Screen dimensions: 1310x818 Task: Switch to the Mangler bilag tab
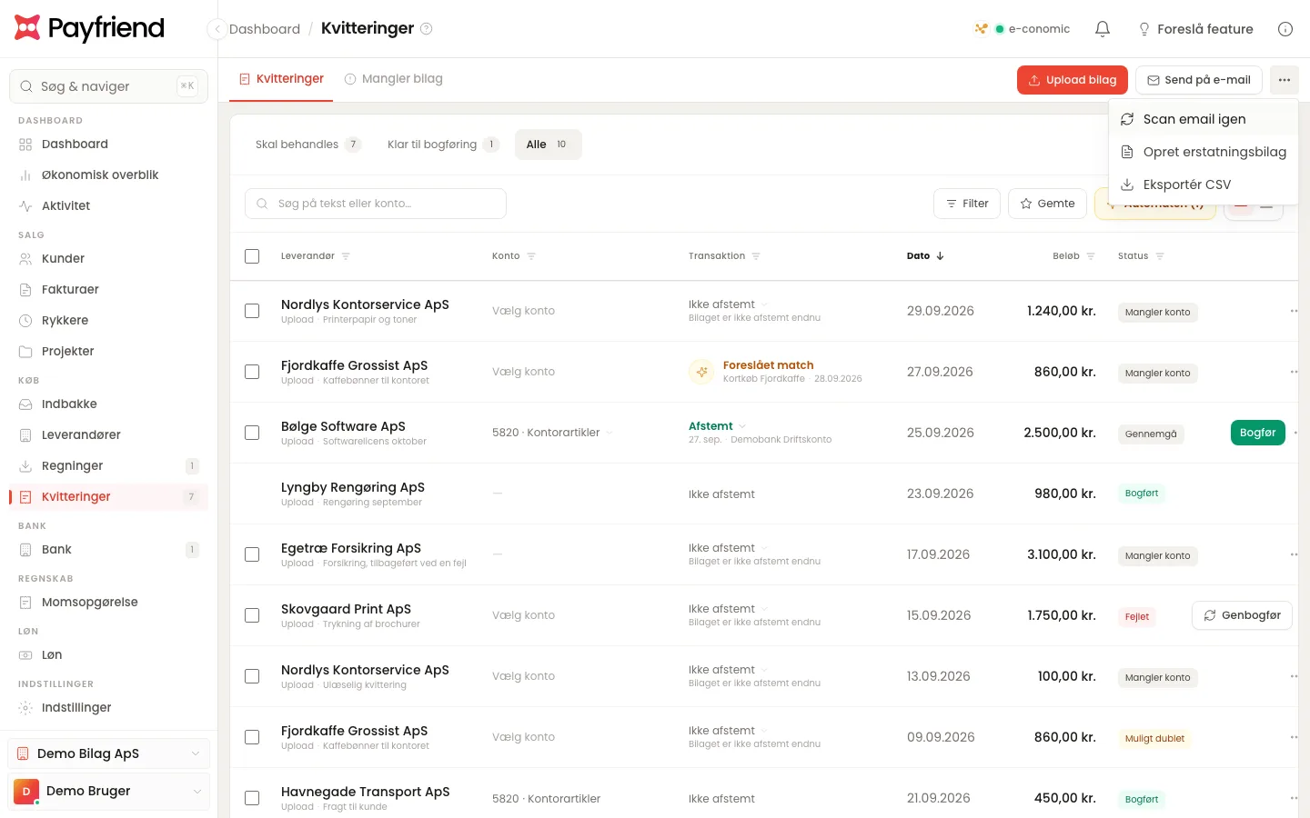pos(393,79)
